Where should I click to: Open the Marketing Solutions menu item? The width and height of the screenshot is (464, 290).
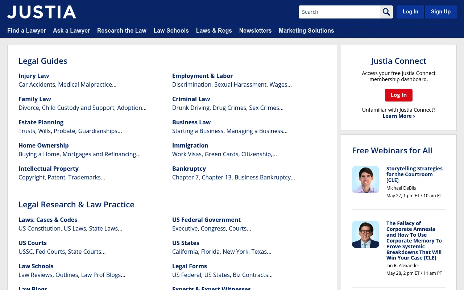(x=306, y=31)
